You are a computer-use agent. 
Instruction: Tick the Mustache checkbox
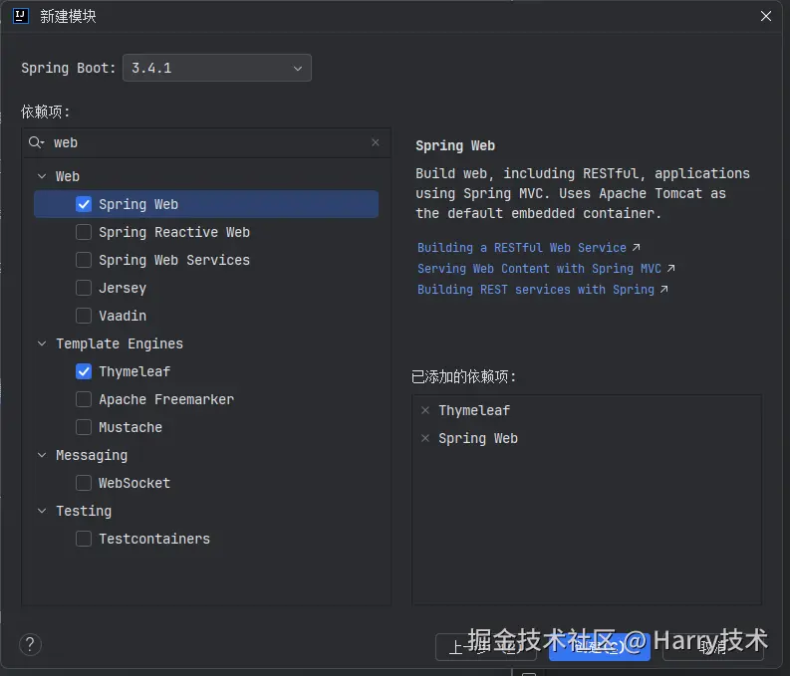click(84, 427)
